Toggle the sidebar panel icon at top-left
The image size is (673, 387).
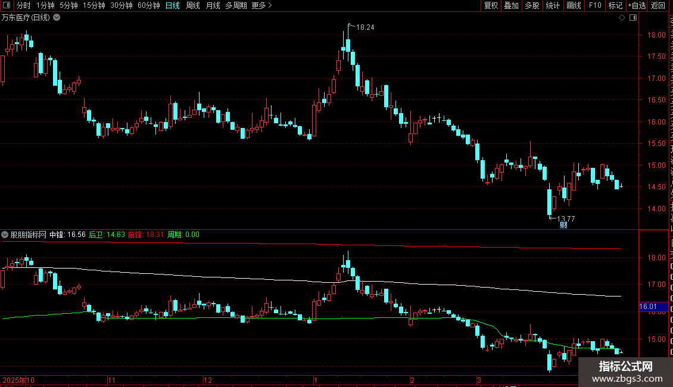coord(7,5)
